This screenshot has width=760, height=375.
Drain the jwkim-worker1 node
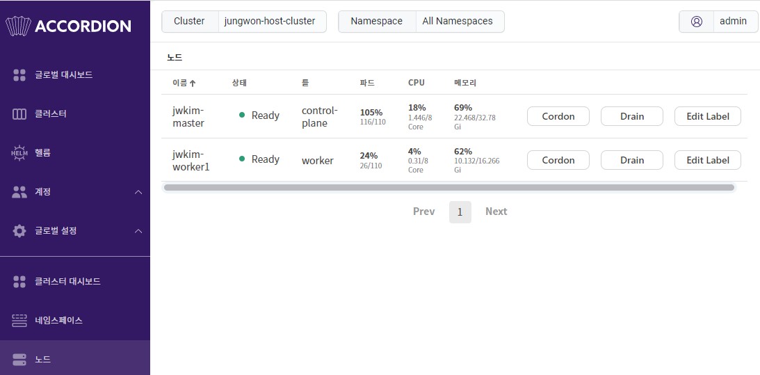click(631, 160)
